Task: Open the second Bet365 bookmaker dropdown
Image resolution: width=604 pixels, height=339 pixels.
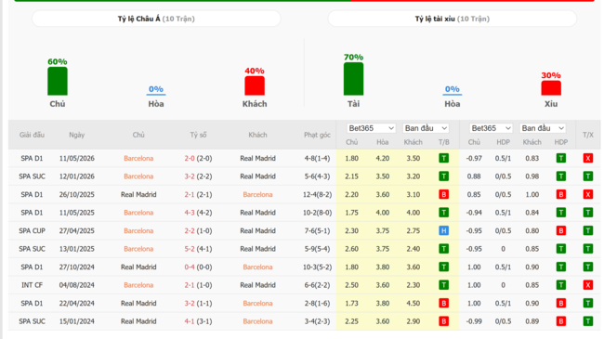Action: [491, 128]
